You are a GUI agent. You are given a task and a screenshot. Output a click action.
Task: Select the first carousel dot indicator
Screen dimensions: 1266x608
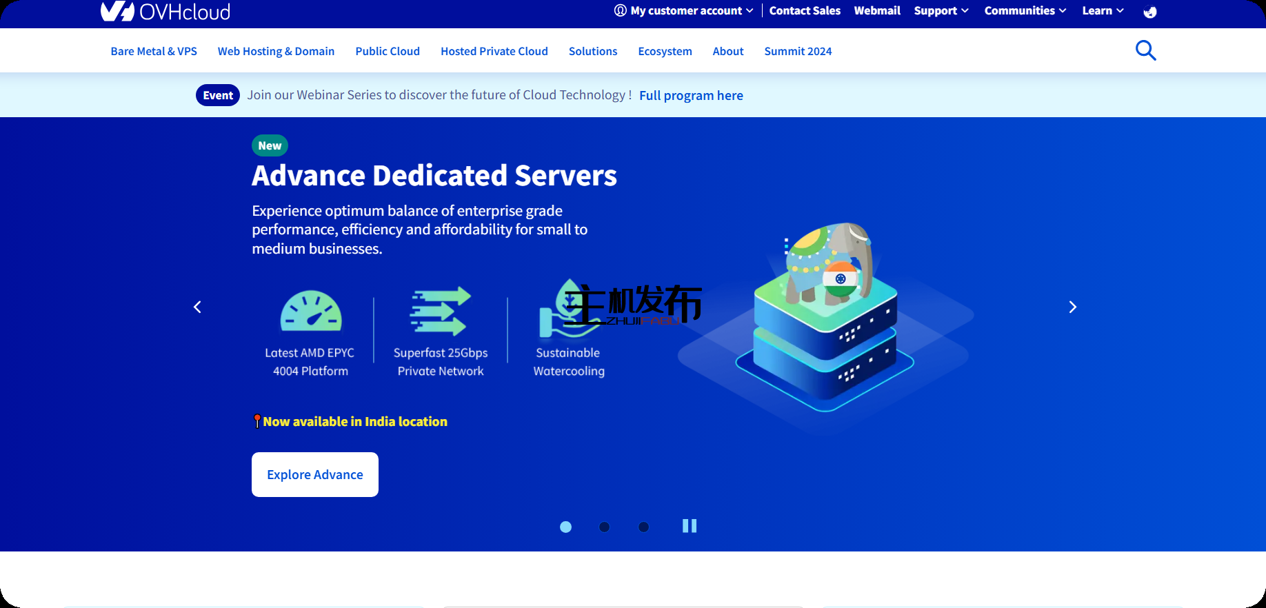[565, 527]
